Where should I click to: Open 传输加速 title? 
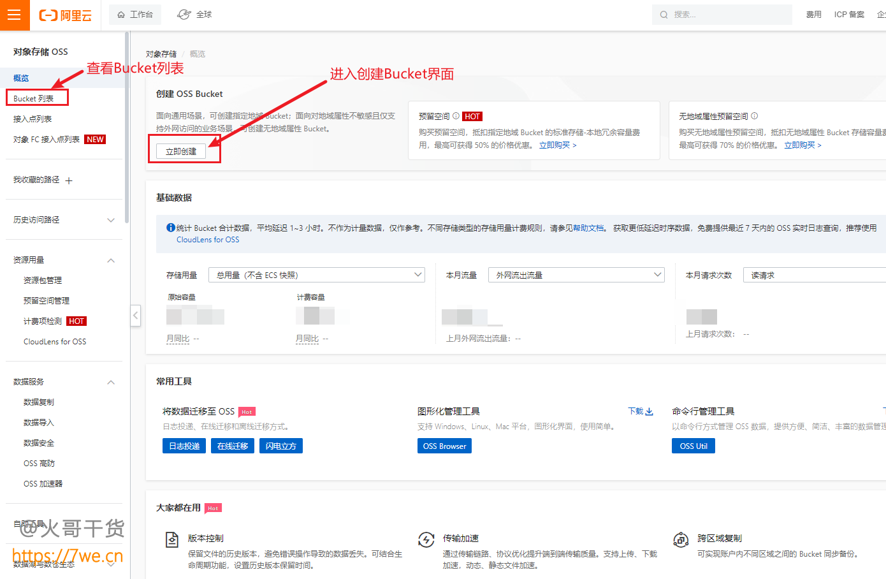[461, 538]
